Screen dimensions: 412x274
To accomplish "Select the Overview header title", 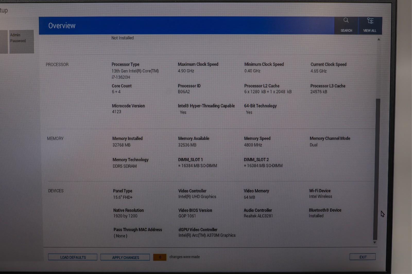I will [62, 26].
